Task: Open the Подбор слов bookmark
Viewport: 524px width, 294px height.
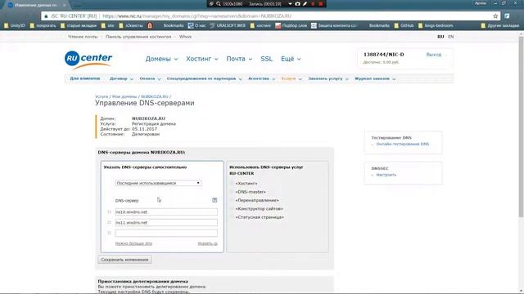Action: (291, 25)
